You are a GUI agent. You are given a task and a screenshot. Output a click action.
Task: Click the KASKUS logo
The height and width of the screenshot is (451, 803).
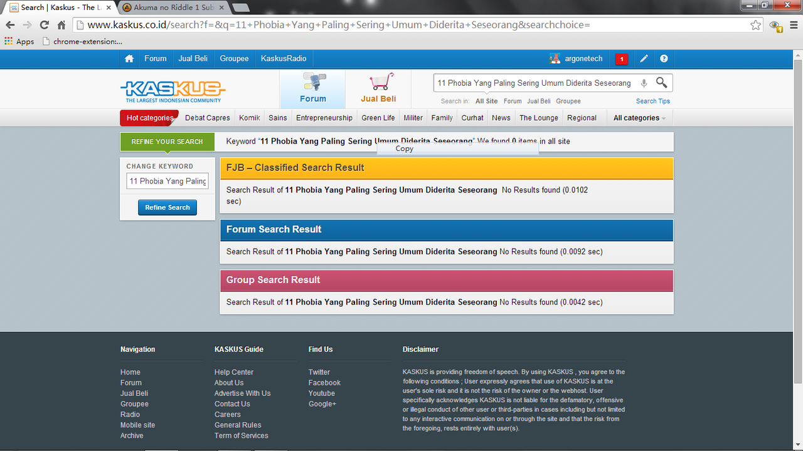173,91
